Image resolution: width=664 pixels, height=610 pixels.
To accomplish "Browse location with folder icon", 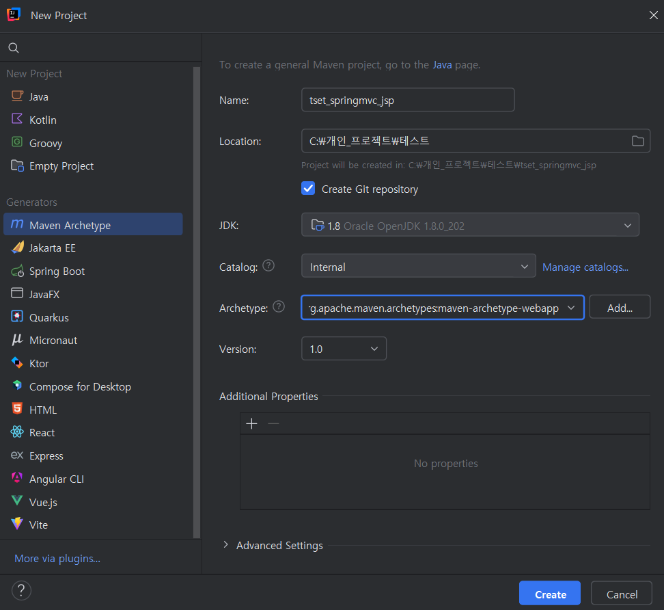I will 638,141.
